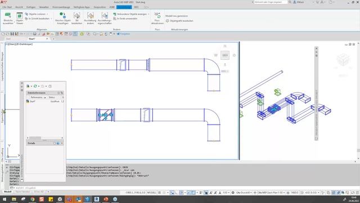Open Ausstattungseigenschaften tool
360x203 pixels.
[x=105, y=18]
